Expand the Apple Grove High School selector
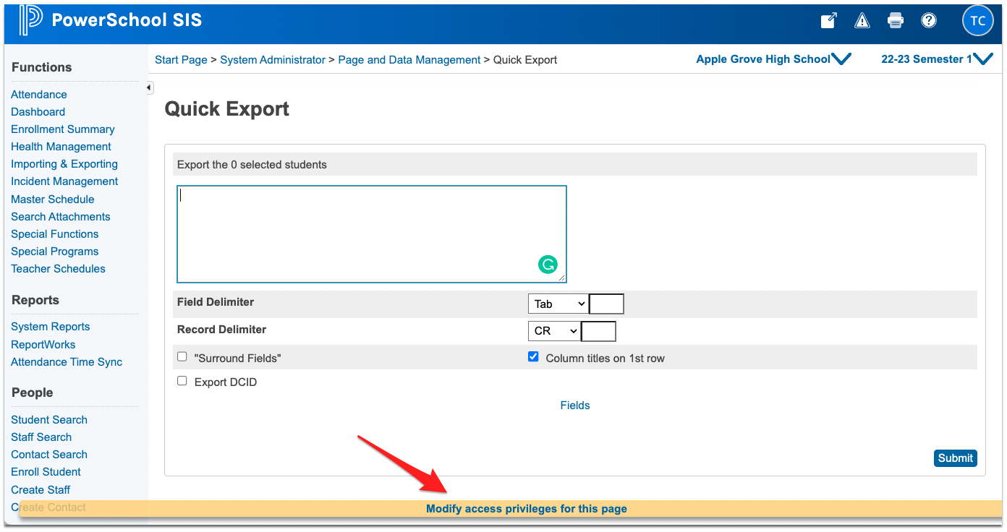This screenshot has height=532, width=1007. coord(773,59)
